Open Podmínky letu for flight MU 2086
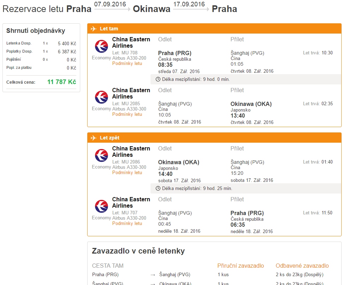This screenshot has height=285, width=343. tap(127, 173)
